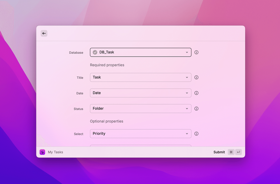Click the Database field label
The width and height of the screenshot is (280, 184).
pyautogui.click(x=76, y=52)
